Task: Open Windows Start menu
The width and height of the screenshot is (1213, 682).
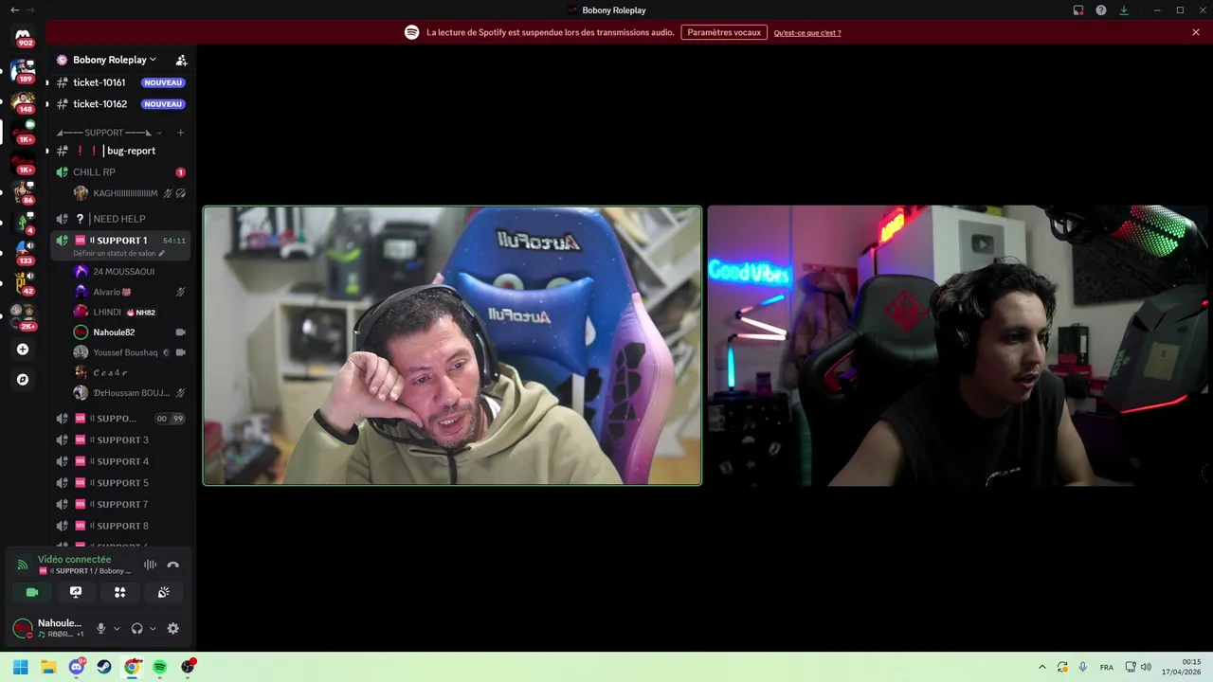Action: [20, 667]
